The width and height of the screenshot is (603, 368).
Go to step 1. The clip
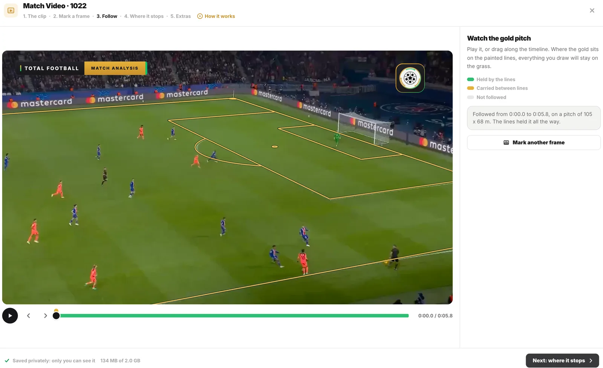[35, 16]
